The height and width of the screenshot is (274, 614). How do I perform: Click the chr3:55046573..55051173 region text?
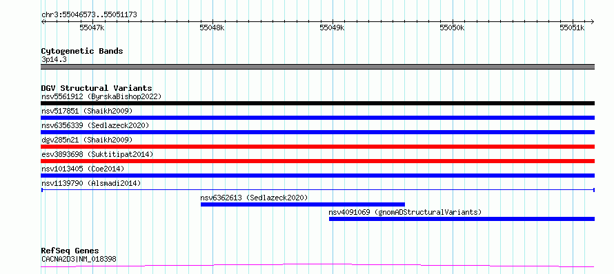[x=89, y=15]
